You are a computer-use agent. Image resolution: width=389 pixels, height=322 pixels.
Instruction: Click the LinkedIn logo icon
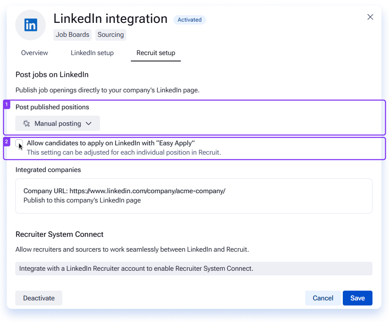[31, 25]
